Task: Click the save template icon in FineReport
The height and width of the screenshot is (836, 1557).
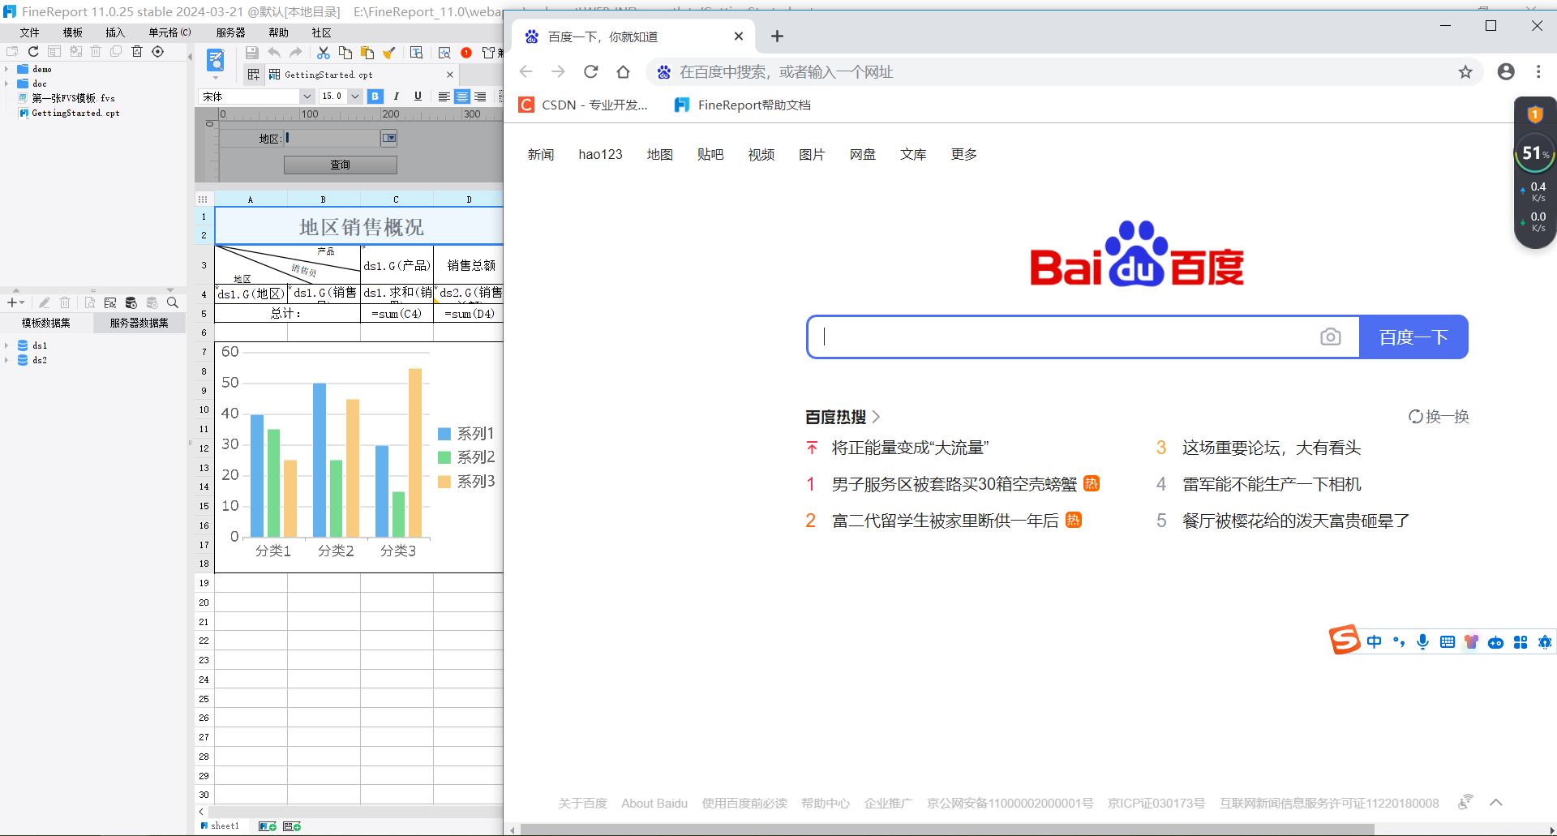Action: 252,53
